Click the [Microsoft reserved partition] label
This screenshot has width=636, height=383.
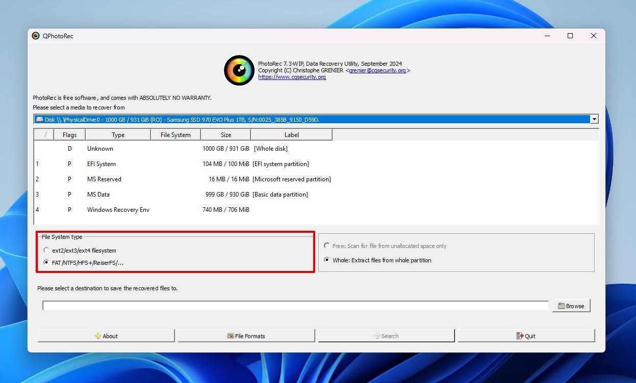[x=292, y=179]
